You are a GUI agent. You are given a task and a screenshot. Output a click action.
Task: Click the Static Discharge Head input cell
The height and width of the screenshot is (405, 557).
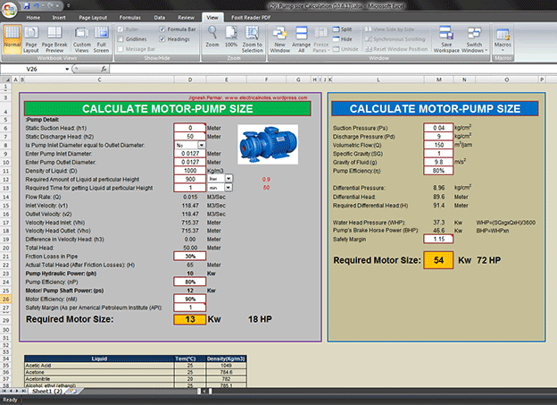point(189,136)
